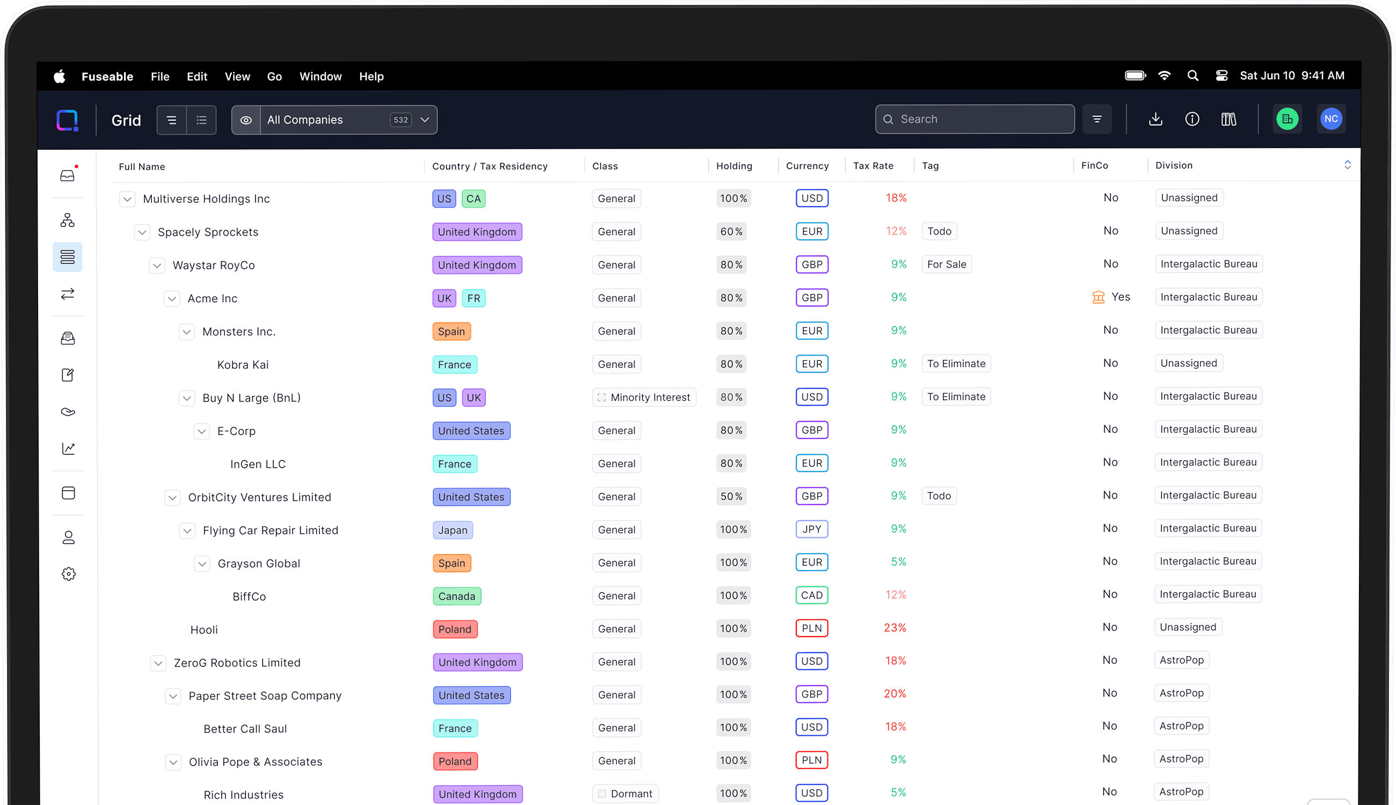The height and width of the screenshot is (805, 1396).
Task: Open the settings gear in sidebar
Action: pos(68,574)
